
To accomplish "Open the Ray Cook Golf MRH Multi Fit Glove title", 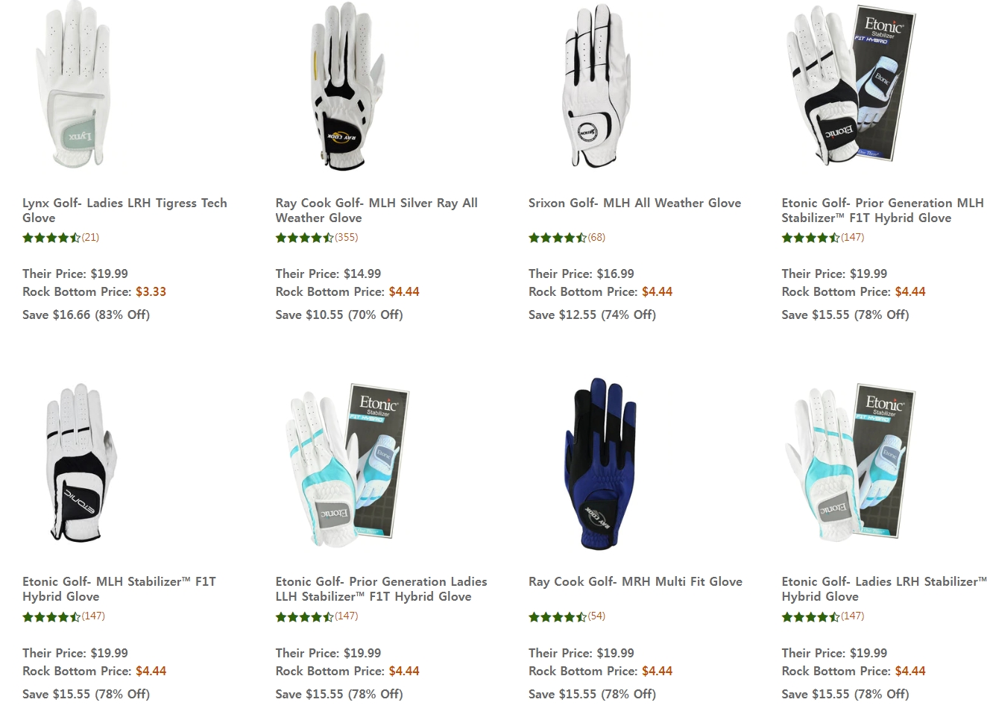I will [635, 581].
